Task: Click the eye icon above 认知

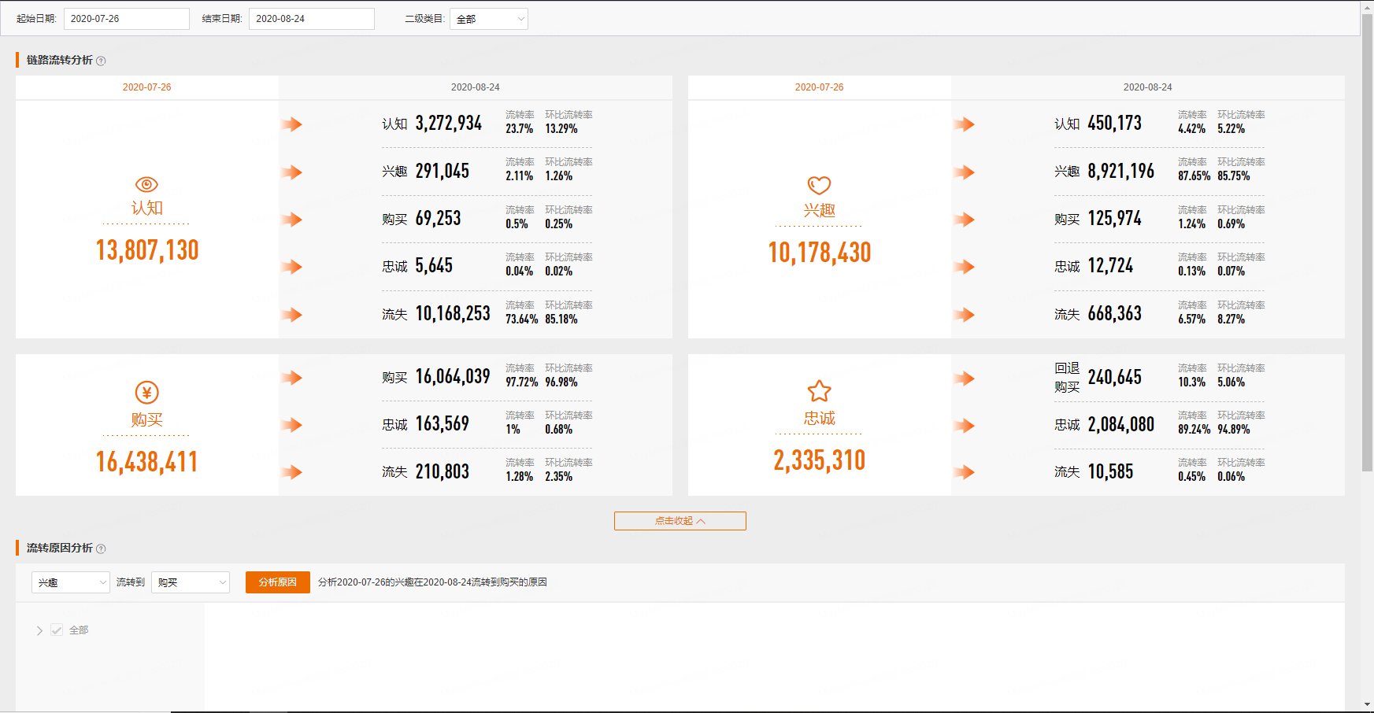Action: click(x=146, y=184)
